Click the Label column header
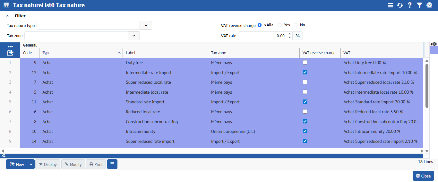 click(165, 53)
